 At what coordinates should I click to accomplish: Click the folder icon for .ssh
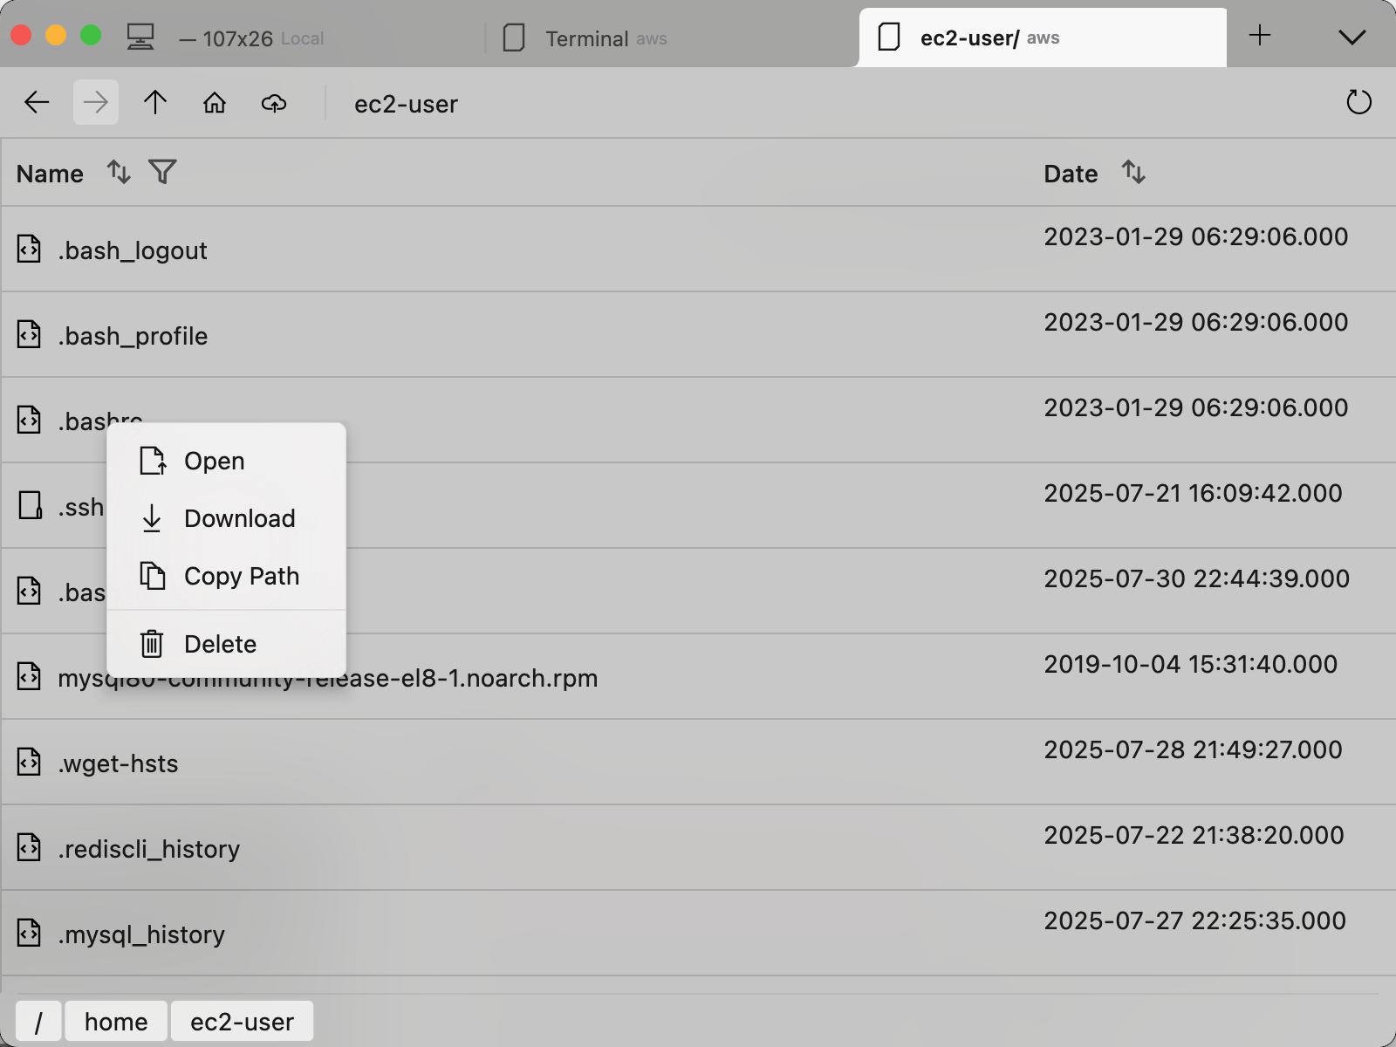click(31, 506)
